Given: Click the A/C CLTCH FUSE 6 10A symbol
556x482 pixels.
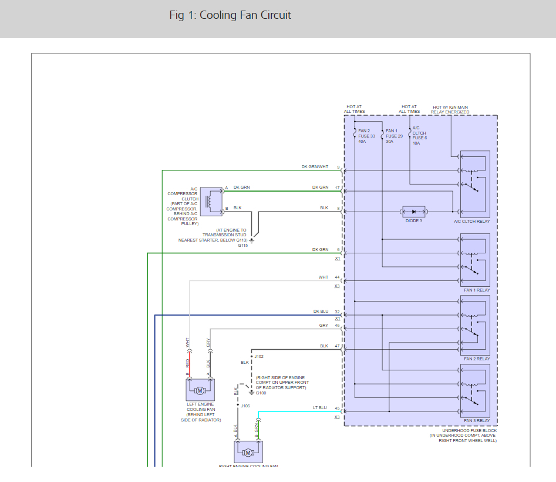Looking at the screenshot, I should (410, 133).
